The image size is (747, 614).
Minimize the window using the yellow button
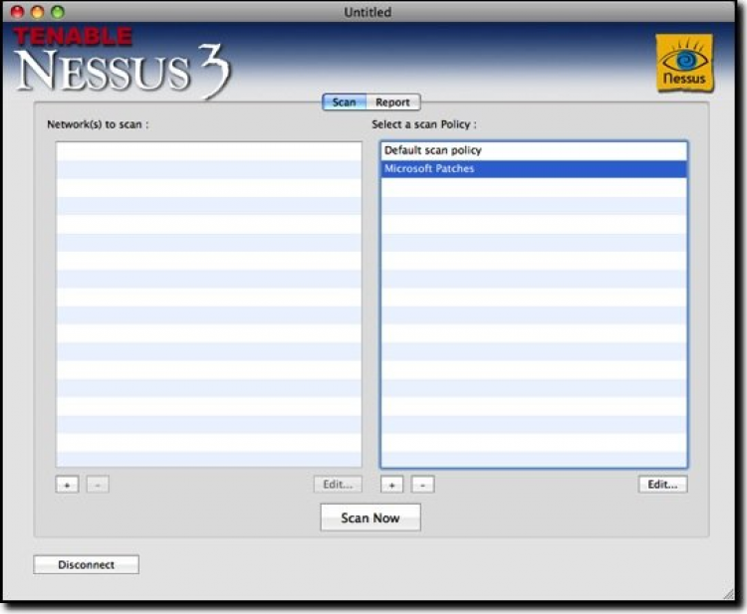point(37,12)
